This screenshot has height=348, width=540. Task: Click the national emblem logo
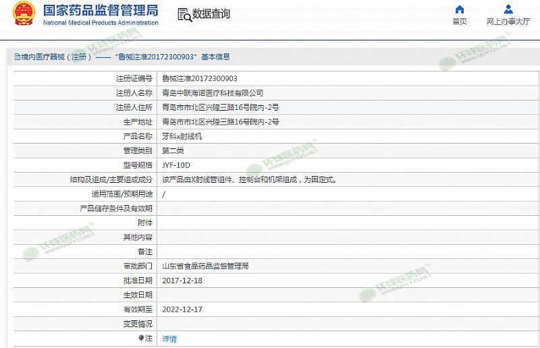point(24,14)
